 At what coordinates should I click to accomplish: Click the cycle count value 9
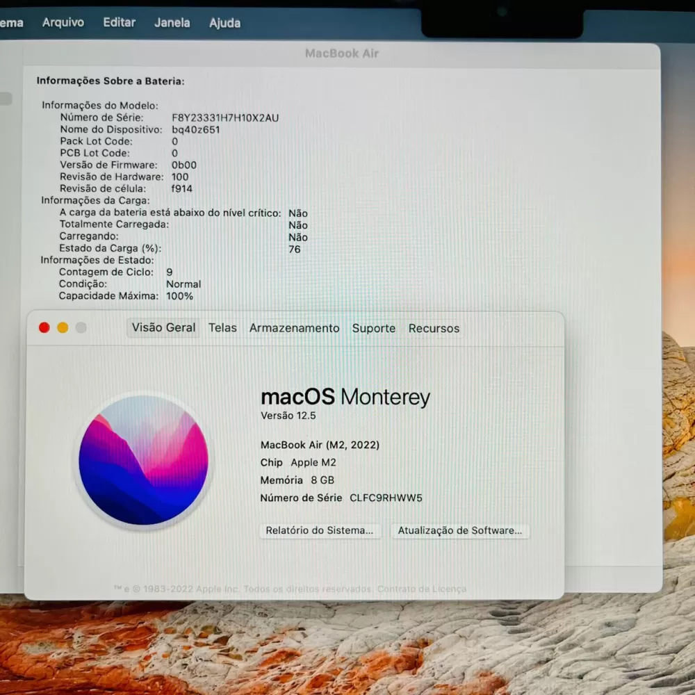[x=170, y=272]
